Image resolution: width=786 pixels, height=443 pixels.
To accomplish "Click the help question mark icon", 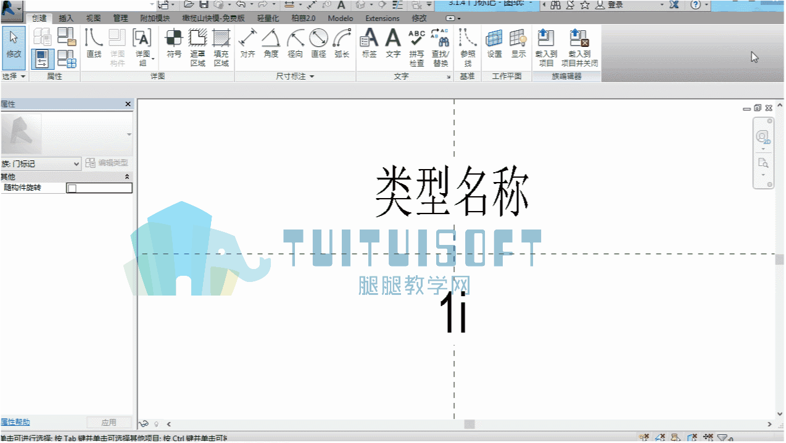I will (x=696, y=4).
